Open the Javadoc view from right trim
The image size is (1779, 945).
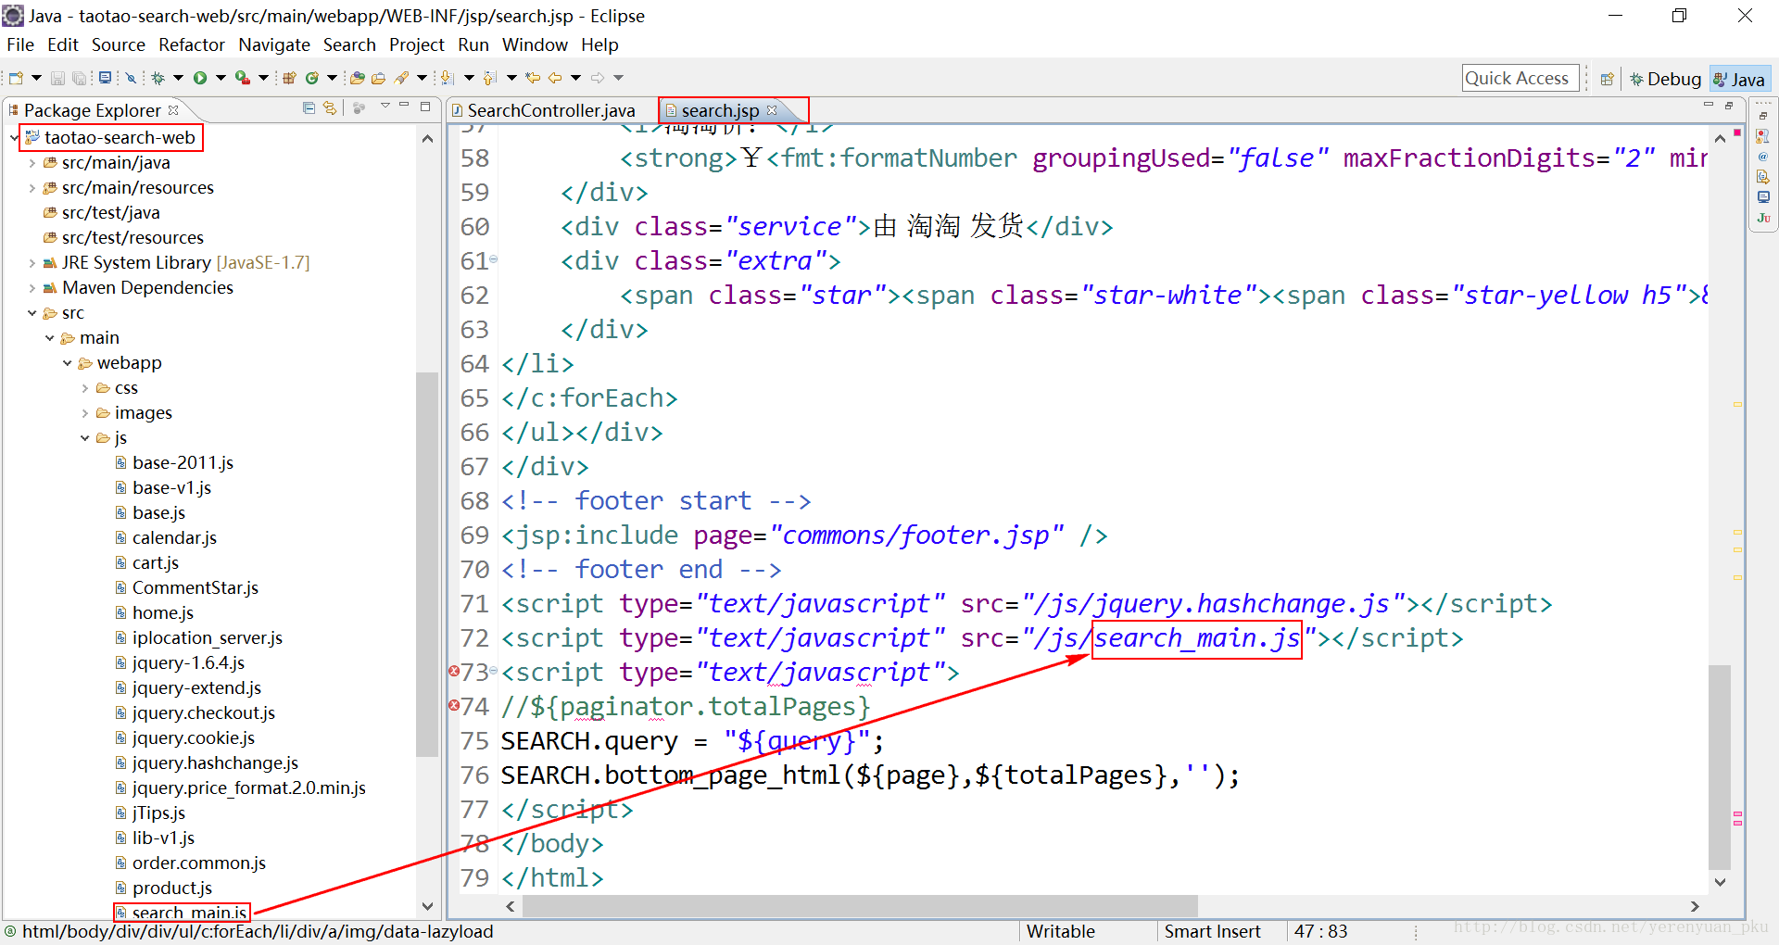tap(1763, 156)
